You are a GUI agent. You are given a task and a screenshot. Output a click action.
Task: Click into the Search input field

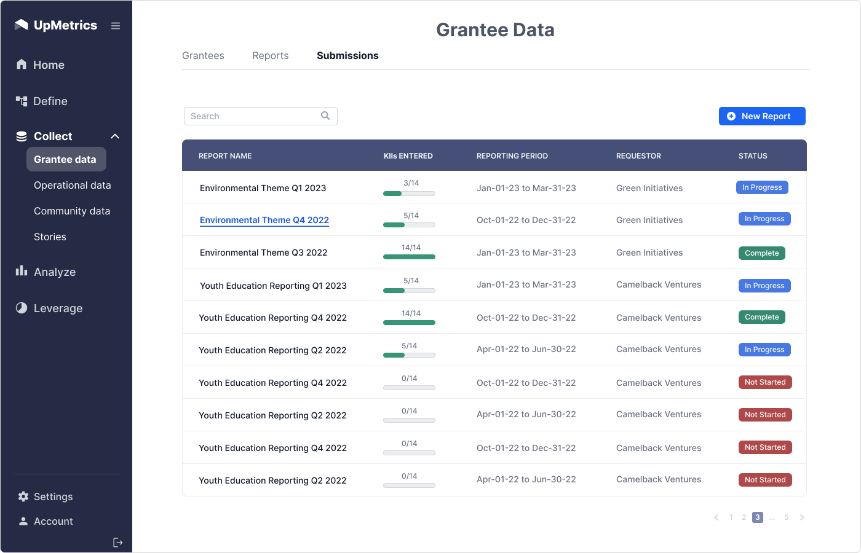click(253, 116)
